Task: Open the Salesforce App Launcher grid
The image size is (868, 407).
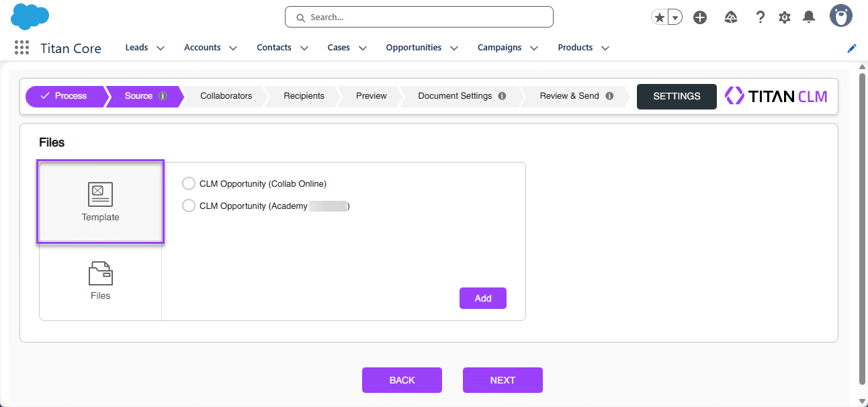Action: [x=21, y=47]
